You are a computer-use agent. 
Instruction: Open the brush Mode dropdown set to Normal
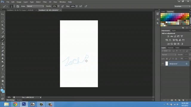35,6
